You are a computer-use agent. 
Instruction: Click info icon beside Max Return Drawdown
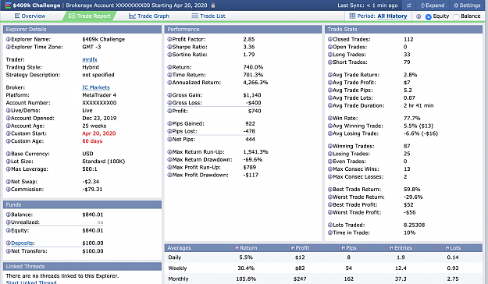169,160
